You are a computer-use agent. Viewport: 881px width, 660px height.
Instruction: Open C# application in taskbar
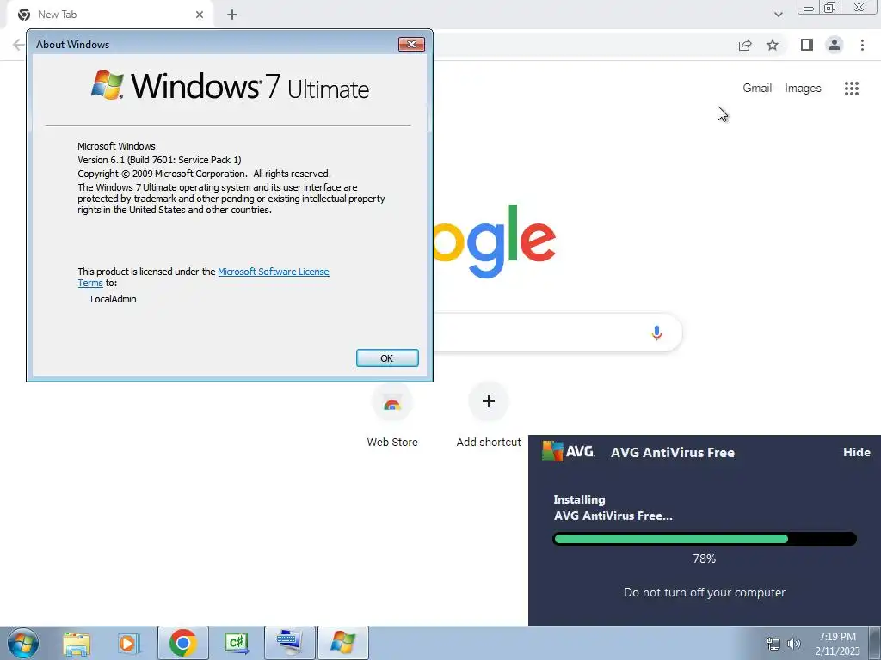(x=236, y=643)
